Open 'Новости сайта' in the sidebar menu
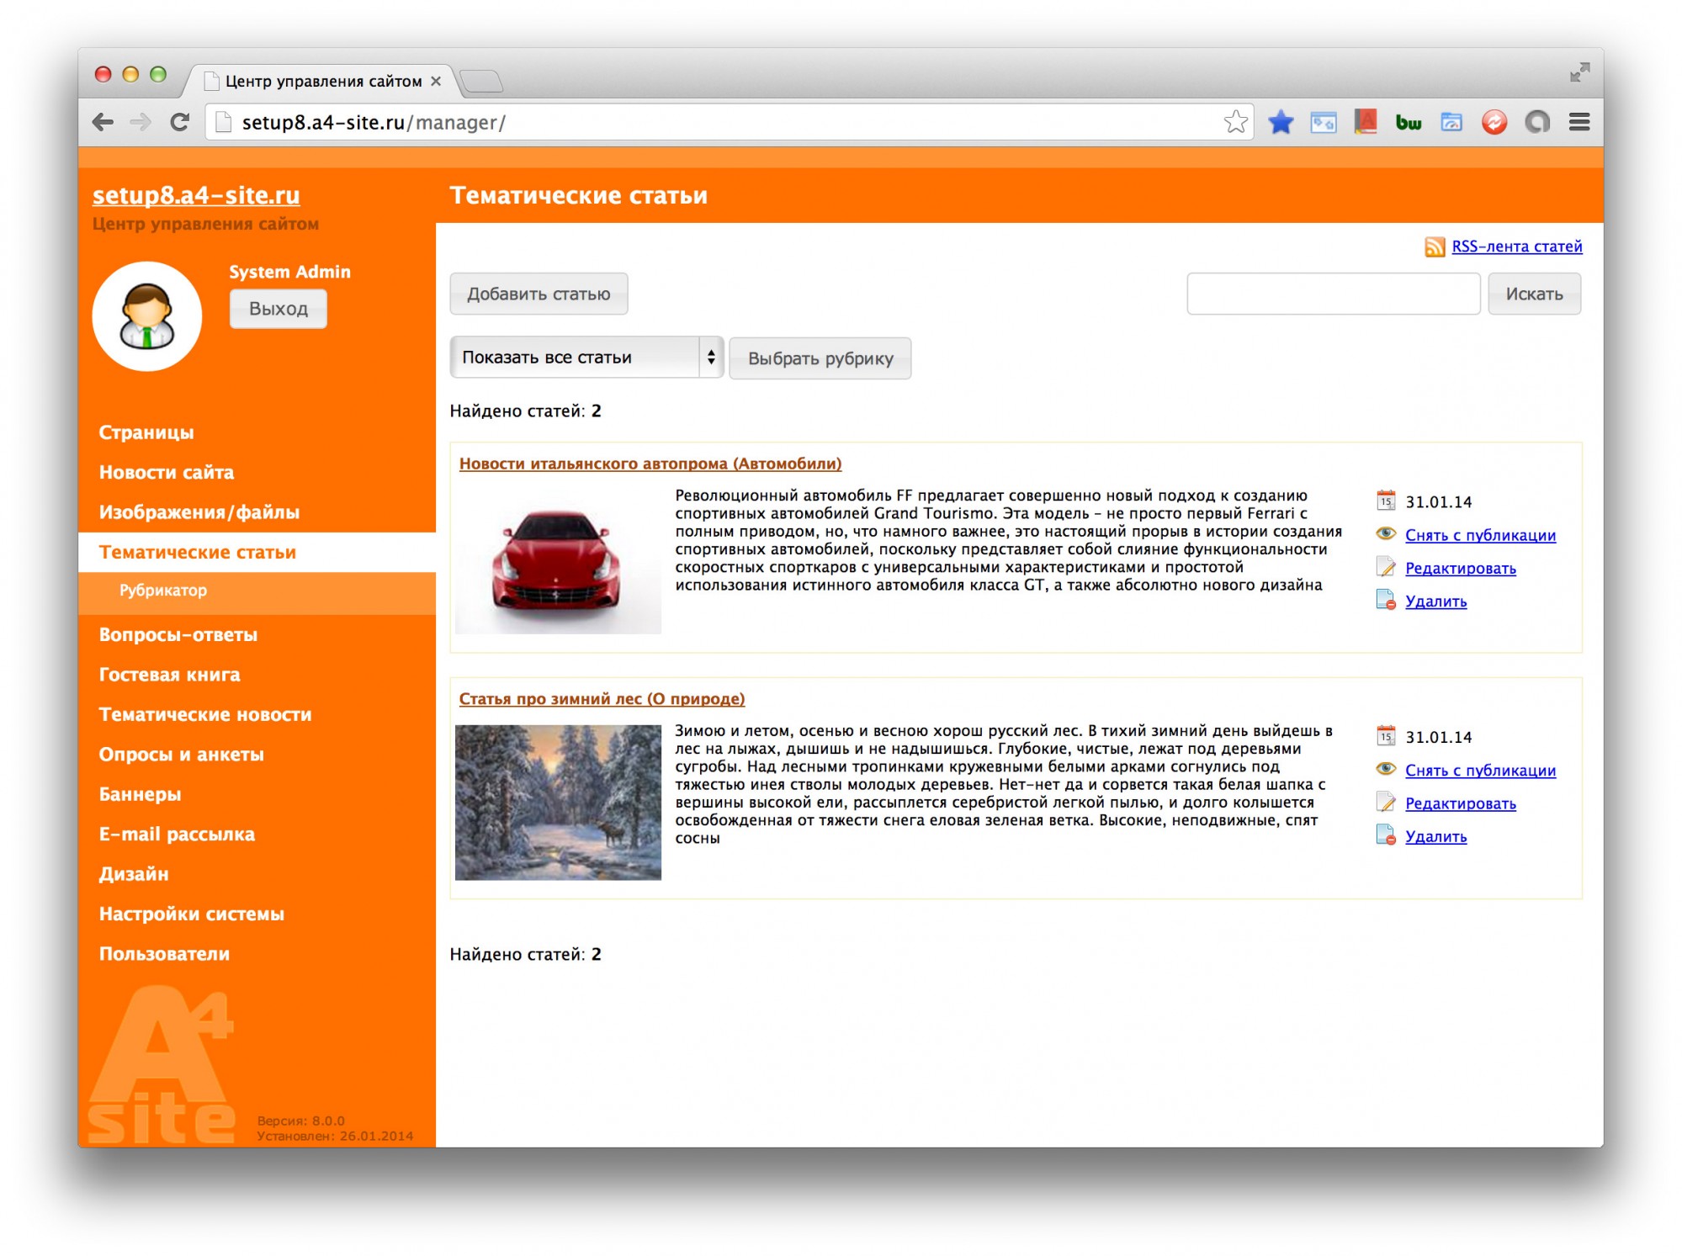This screenshot has height=1256, width=1682. pos(167,473)
